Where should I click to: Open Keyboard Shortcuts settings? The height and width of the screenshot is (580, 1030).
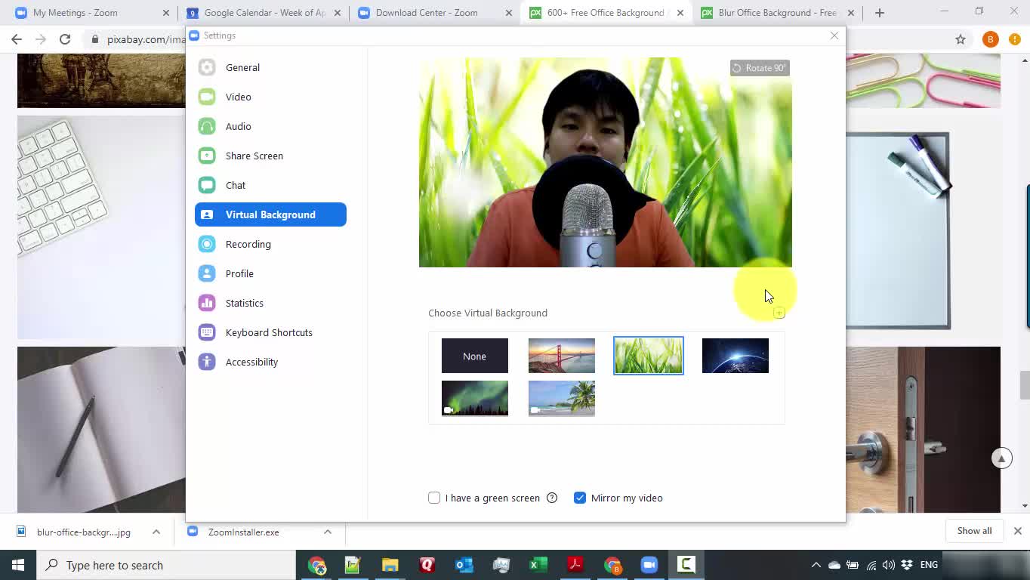[x=268, y=332]
